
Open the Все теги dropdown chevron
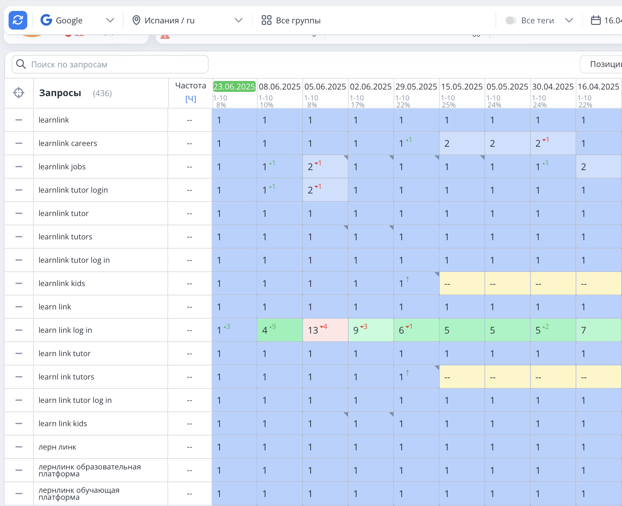pos(569,20)
